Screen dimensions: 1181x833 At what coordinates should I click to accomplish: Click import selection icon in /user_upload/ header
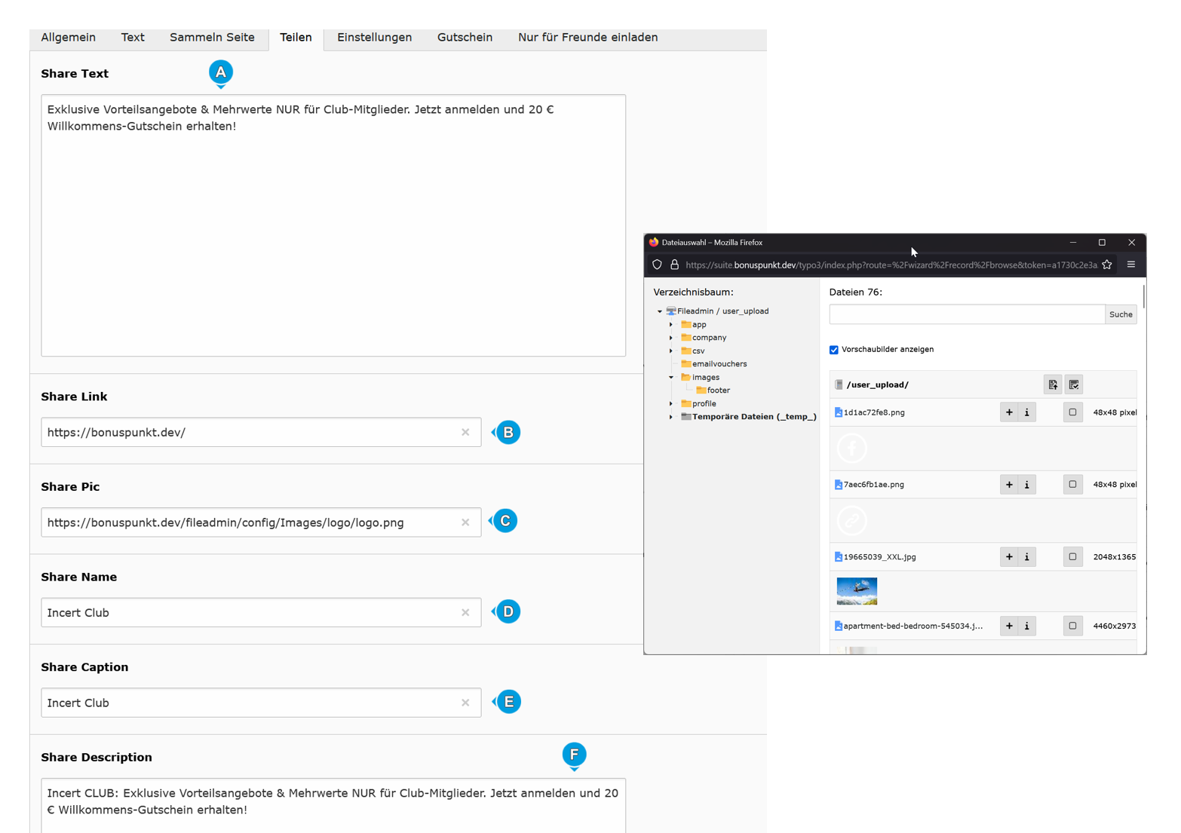tap(1053, 384)
